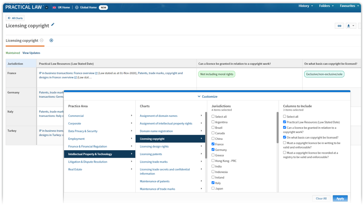Click the All Charts back button
364x205 pixels.
[15, 18]
